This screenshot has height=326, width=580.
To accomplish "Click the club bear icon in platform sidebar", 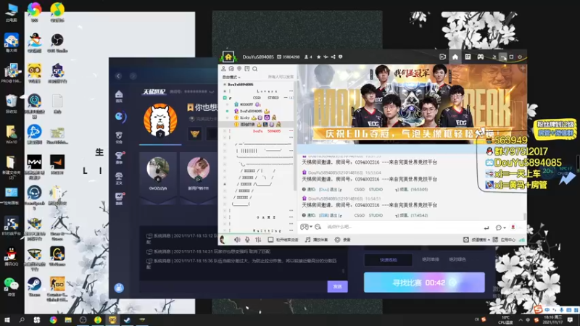I will click(x=119, y=137).
